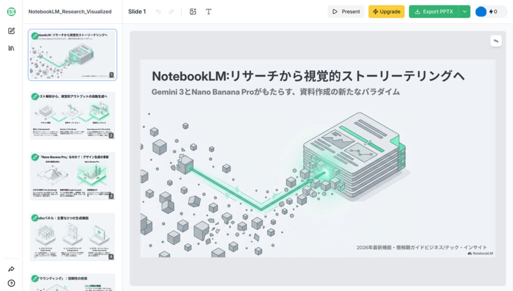Click the swap arrows icon on canvas
The width and height of the screenshot is (513, 291).
click(x=496, y=41)
